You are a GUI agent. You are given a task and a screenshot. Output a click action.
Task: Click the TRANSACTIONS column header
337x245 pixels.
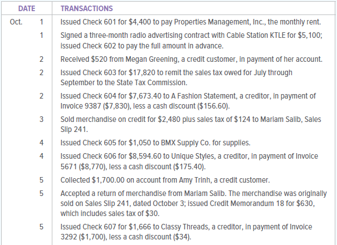pyautogui.click(x=86, y=8)
